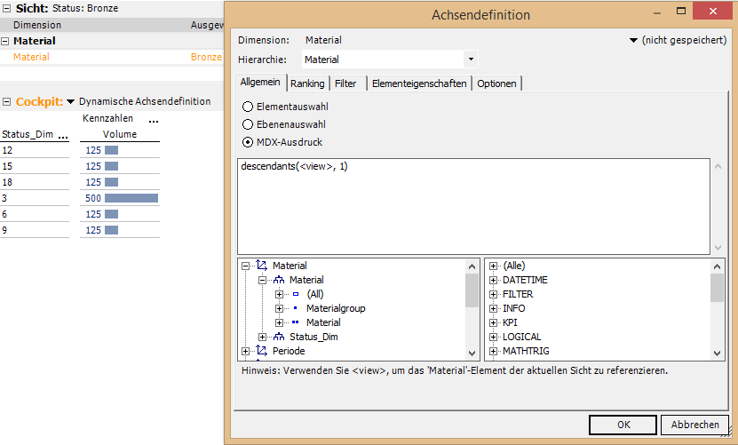738x445 pixels.
Task: Click the Status_Dim hierarchy icon
Action: 278,337
